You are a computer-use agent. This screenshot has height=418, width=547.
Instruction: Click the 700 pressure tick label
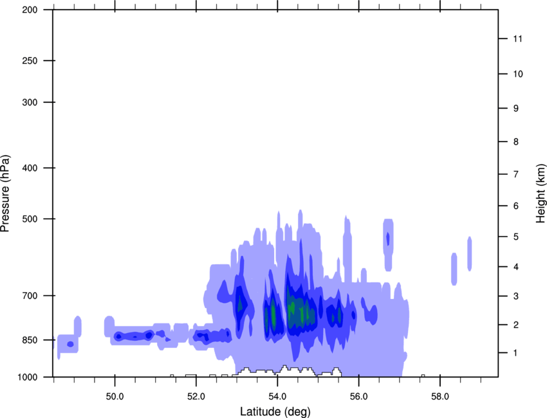click(30, 296)
